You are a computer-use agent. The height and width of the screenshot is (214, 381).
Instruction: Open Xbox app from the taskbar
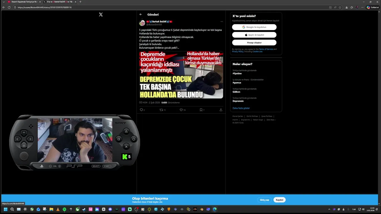click(77, 209)
